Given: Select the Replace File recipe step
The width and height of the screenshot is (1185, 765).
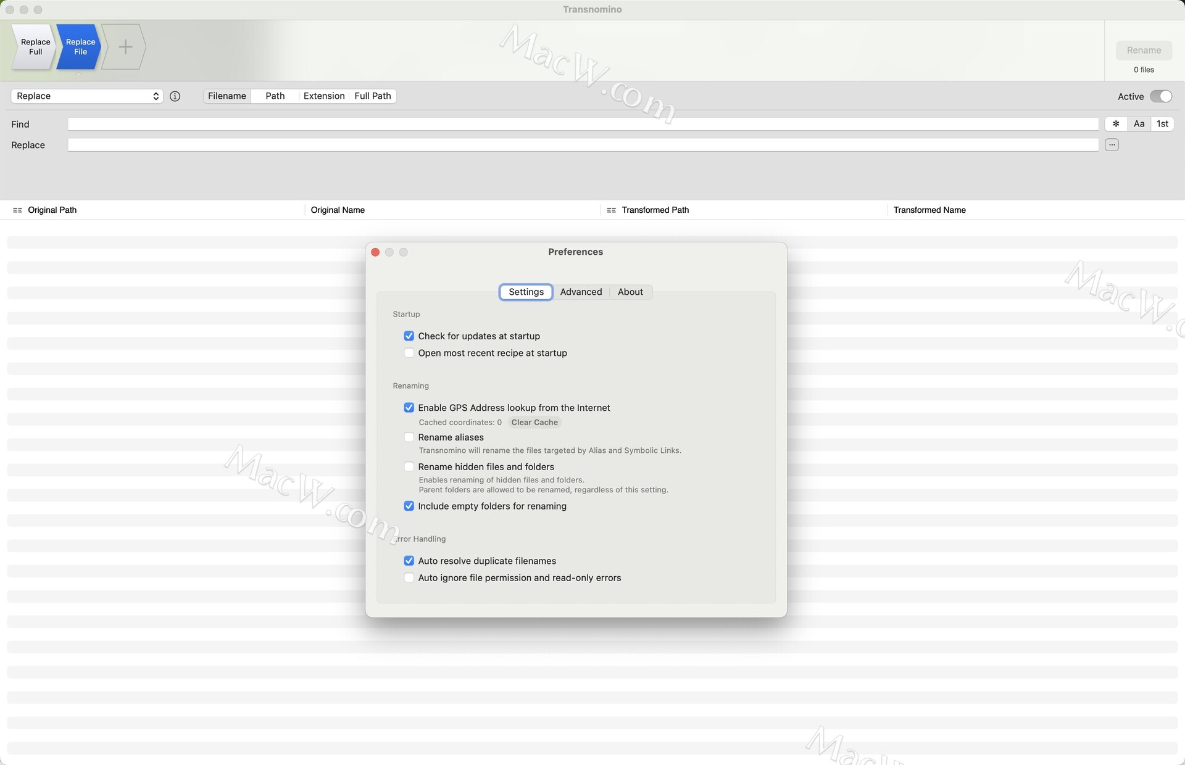Looking at the screenshot, I should click(x=80, y=47).
